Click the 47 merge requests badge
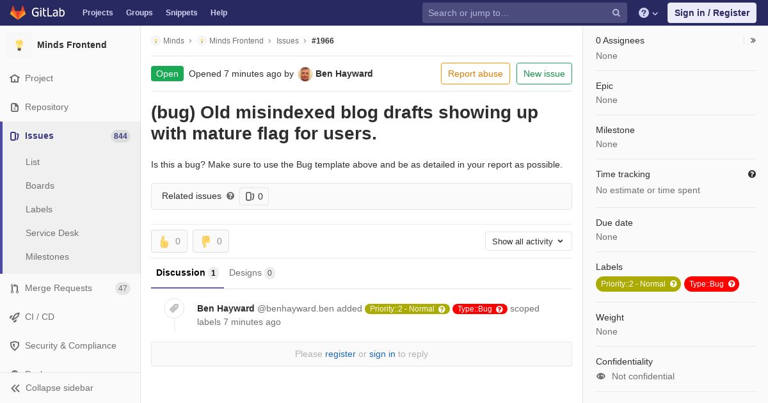Screen dimensions: 768x403 pos(123,288)
